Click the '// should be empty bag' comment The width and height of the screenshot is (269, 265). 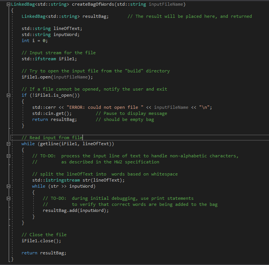pos(125,120)
